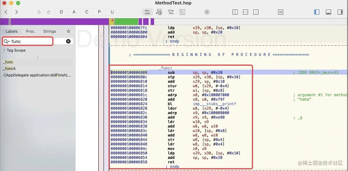
Task: Go forward in navigation history
Action: (17, 12)
